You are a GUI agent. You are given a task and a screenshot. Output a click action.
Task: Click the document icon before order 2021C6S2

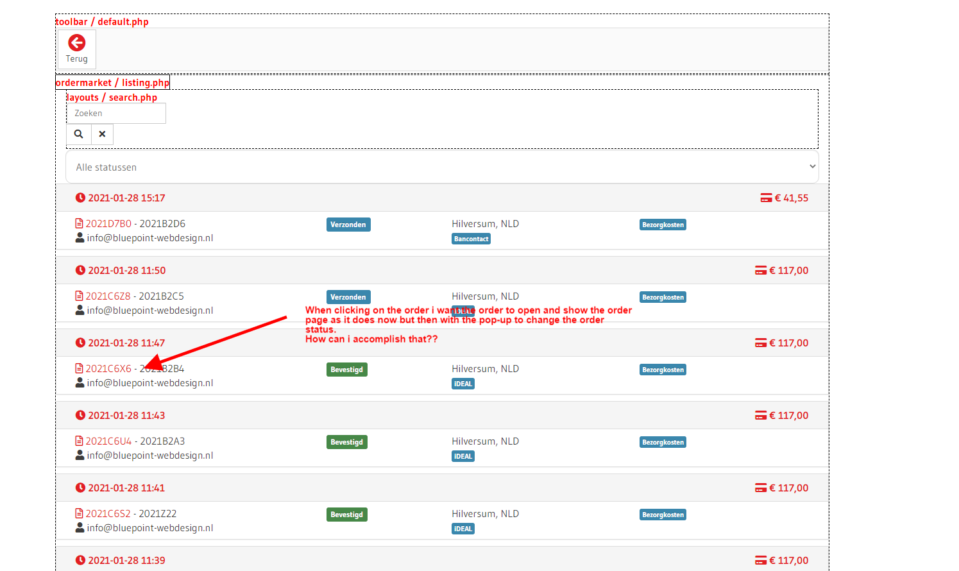tap(80, 513)
